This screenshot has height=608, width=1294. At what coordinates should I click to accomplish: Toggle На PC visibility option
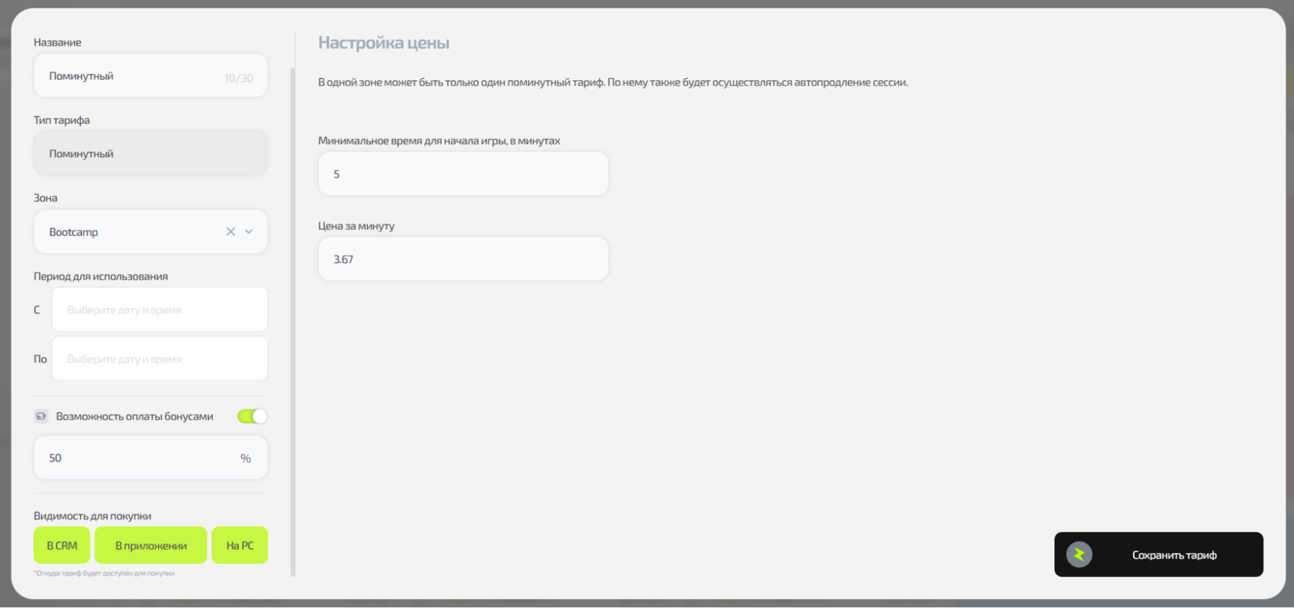coord(240,545)
